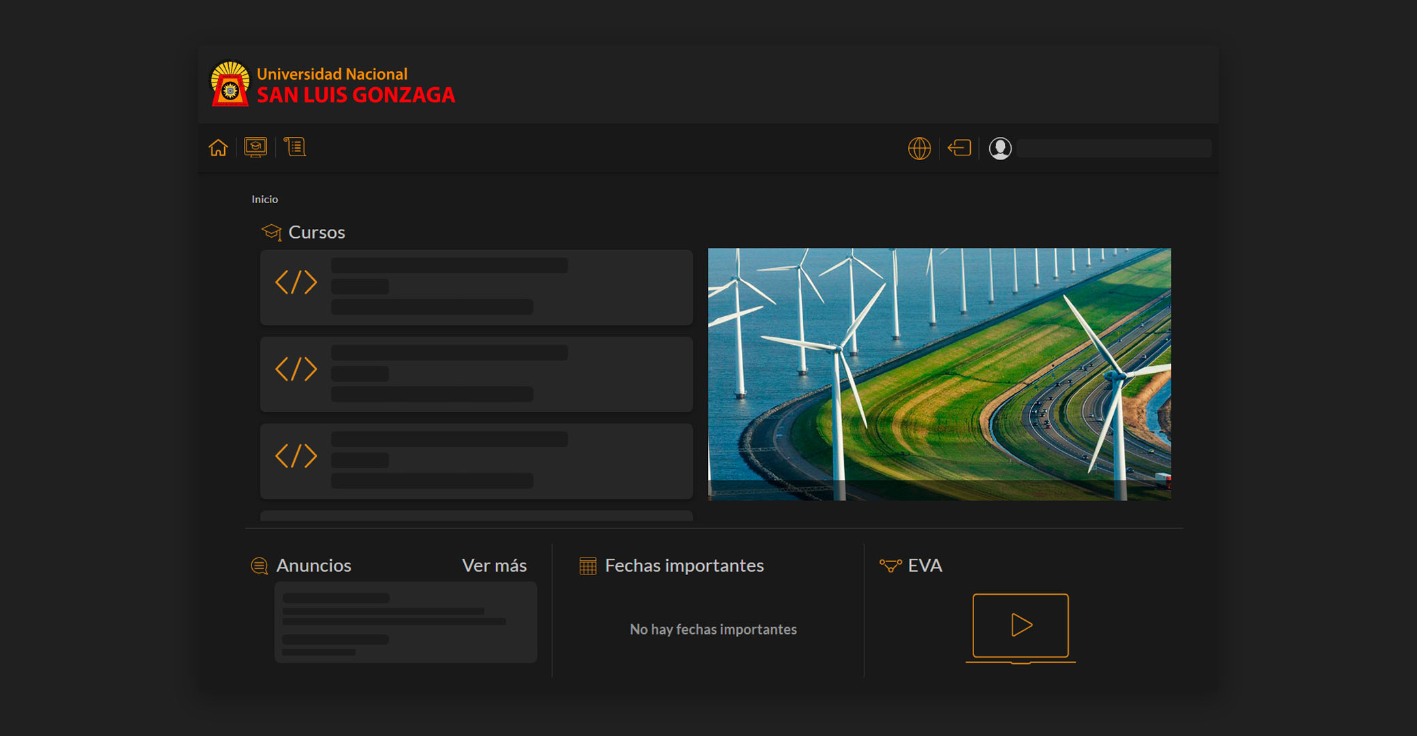Click the scroll/enrollment icon in the navbar

294,147
